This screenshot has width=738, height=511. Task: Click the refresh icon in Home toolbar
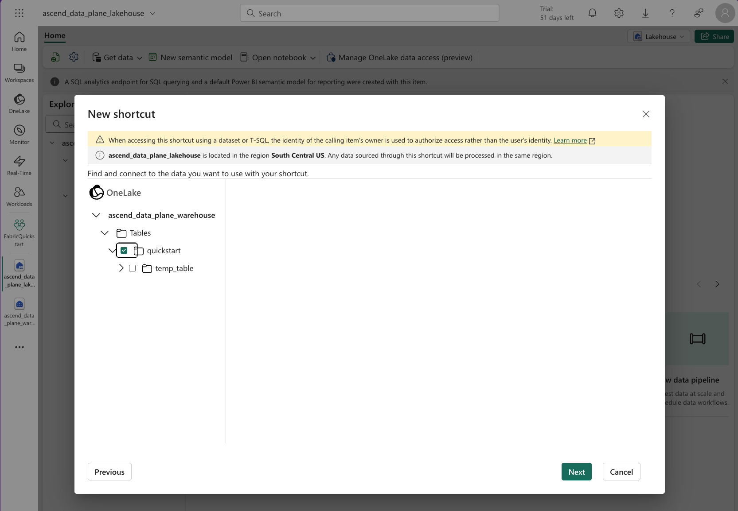(55, 57)
